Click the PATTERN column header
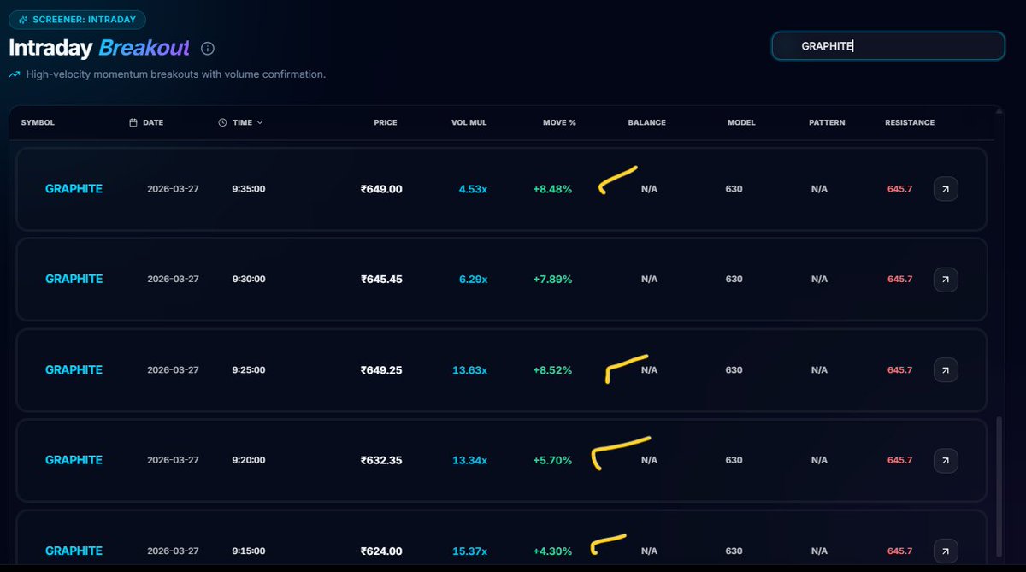1026x572 pixels. pos(827,122)
